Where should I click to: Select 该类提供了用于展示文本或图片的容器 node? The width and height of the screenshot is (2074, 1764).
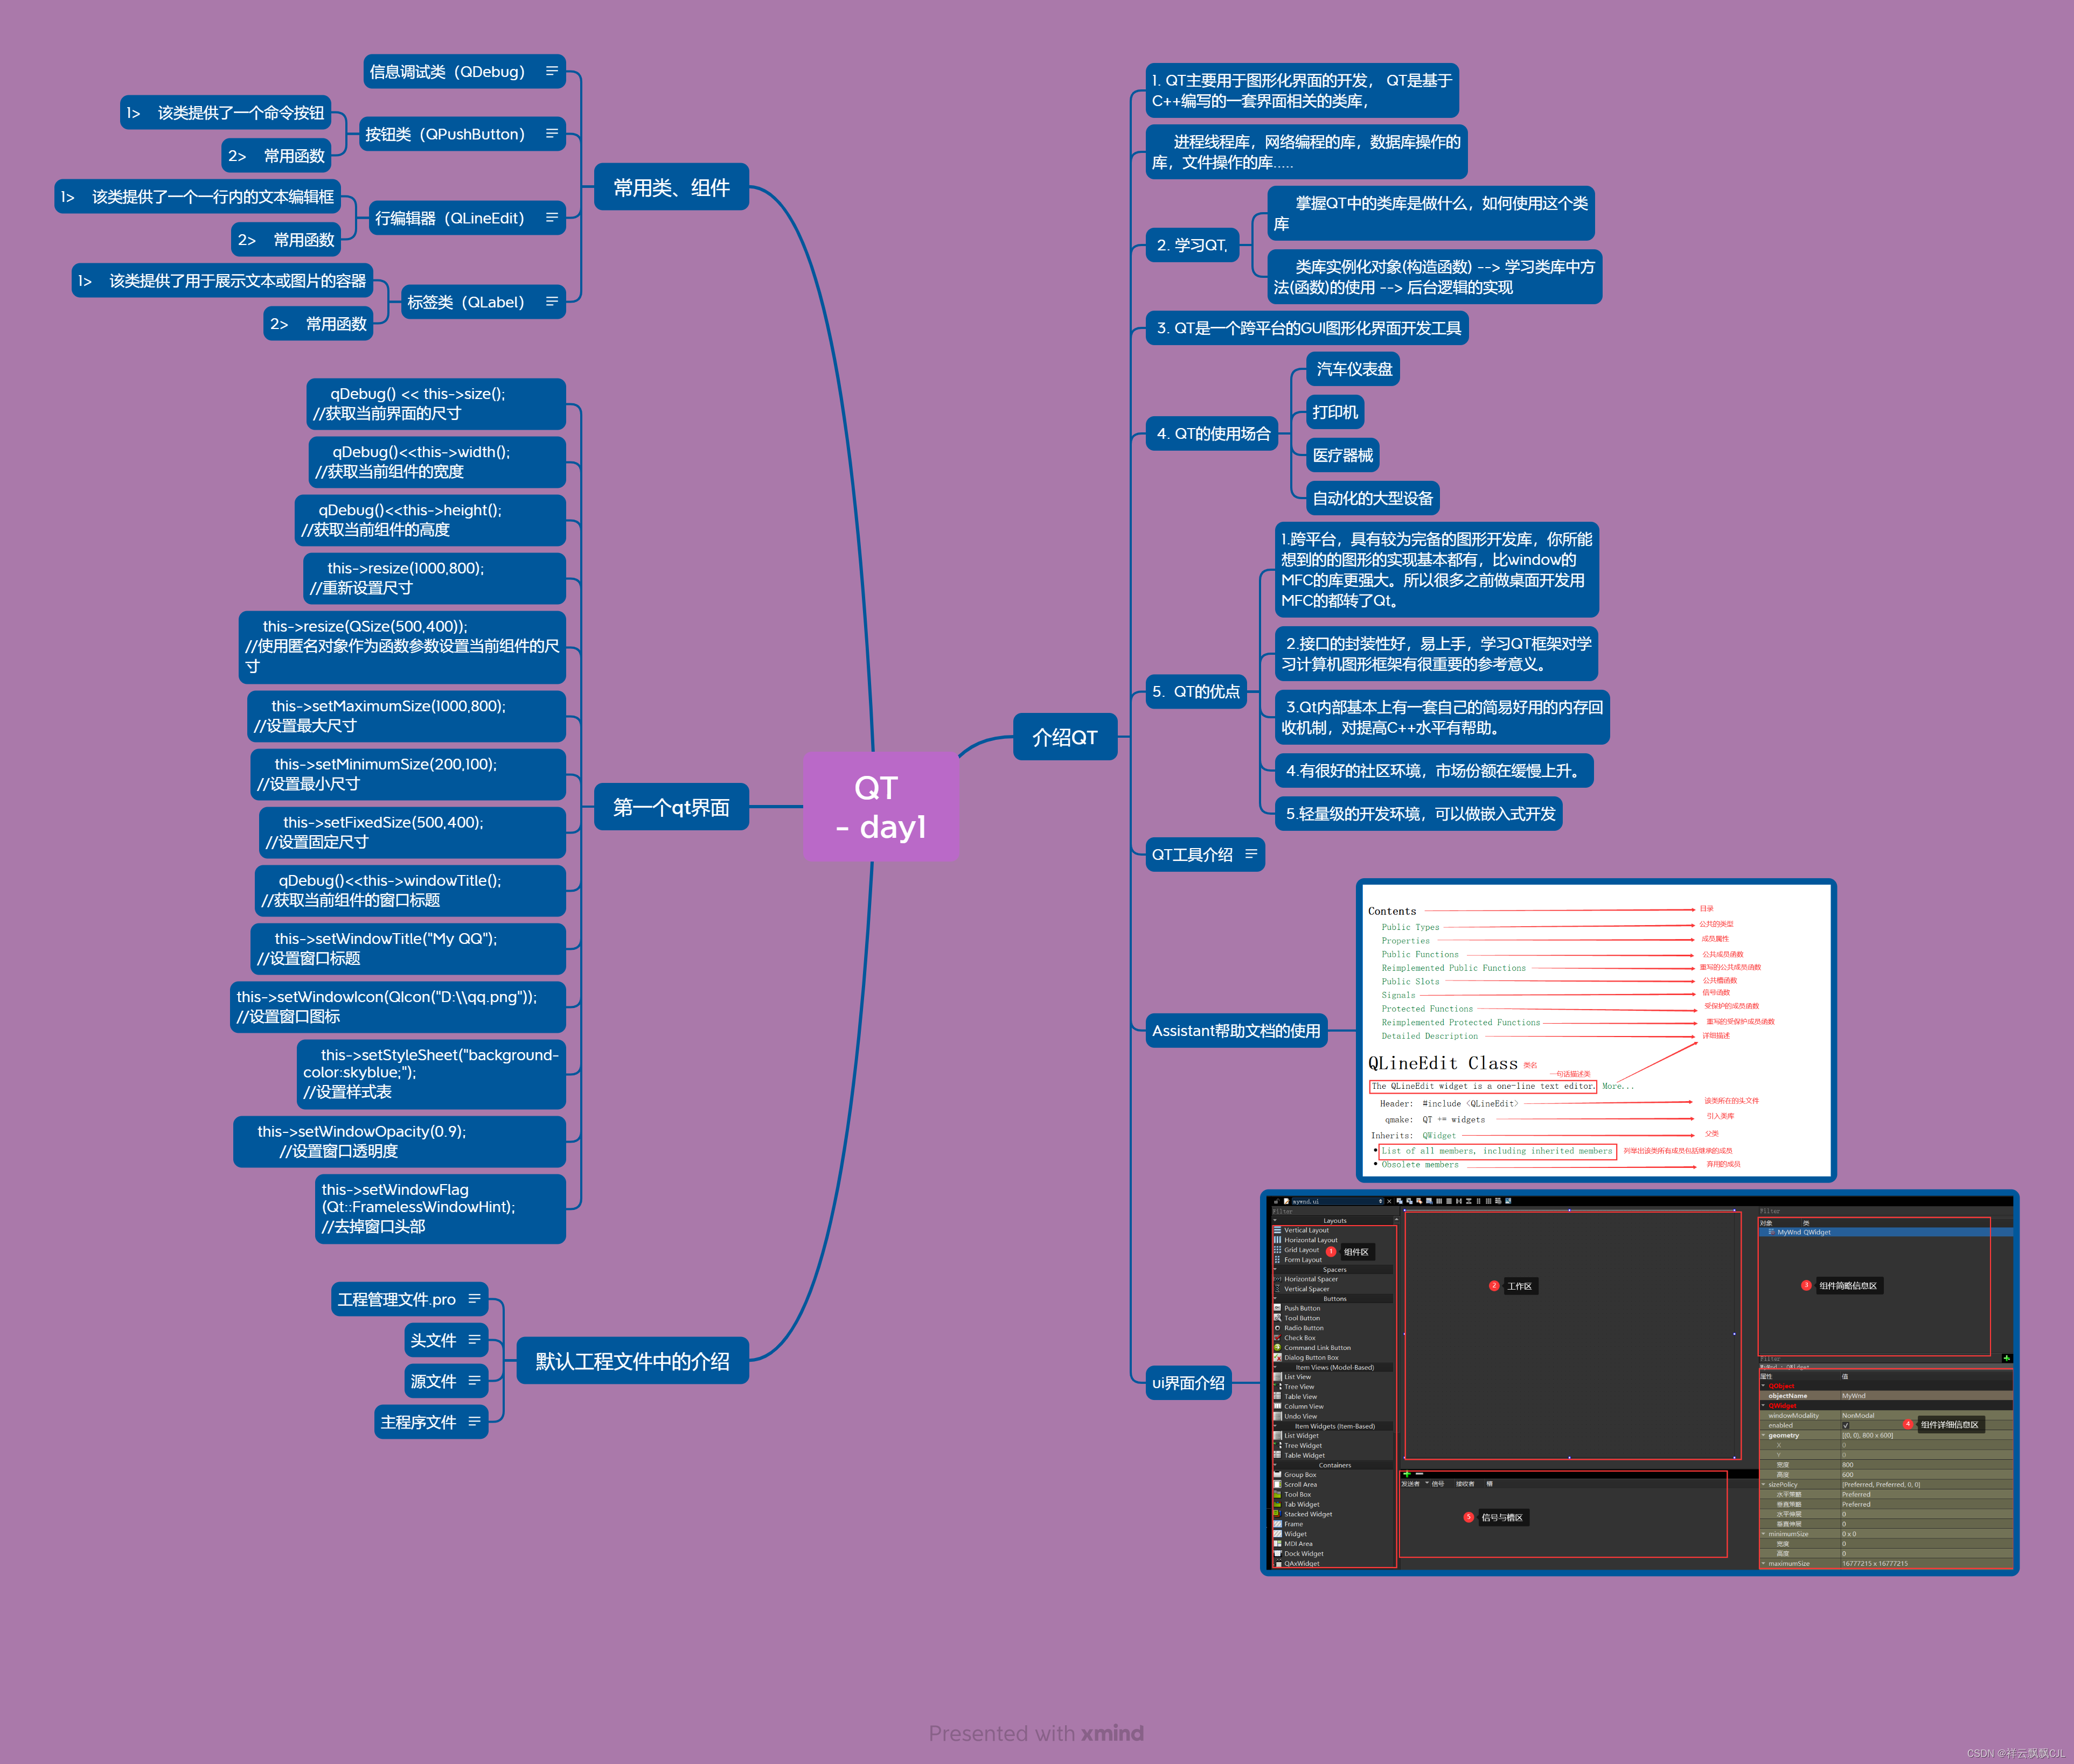[222, 281]
